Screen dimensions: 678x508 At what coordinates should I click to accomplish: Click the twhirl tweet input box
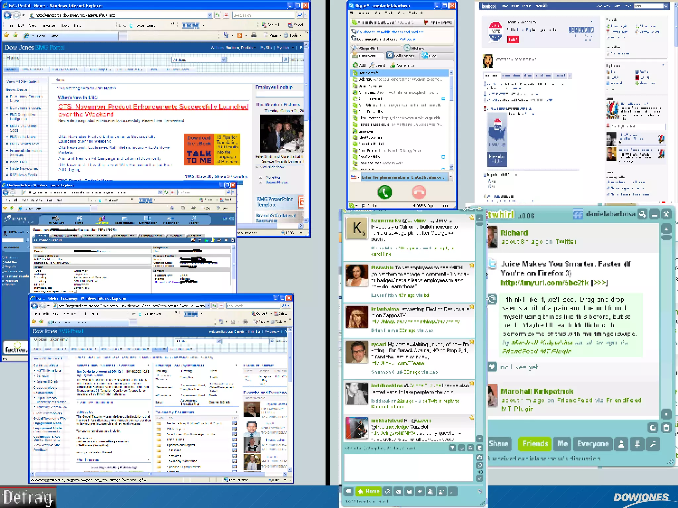[x=409, y=467]
